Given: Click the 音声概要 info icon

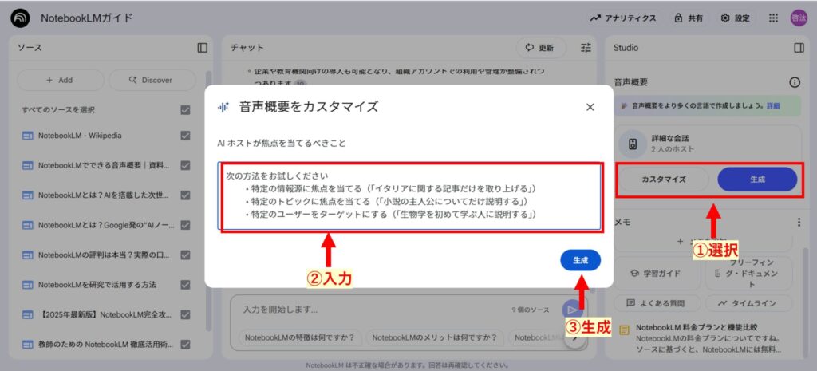Looking at the screenshot, I should 795,82.
